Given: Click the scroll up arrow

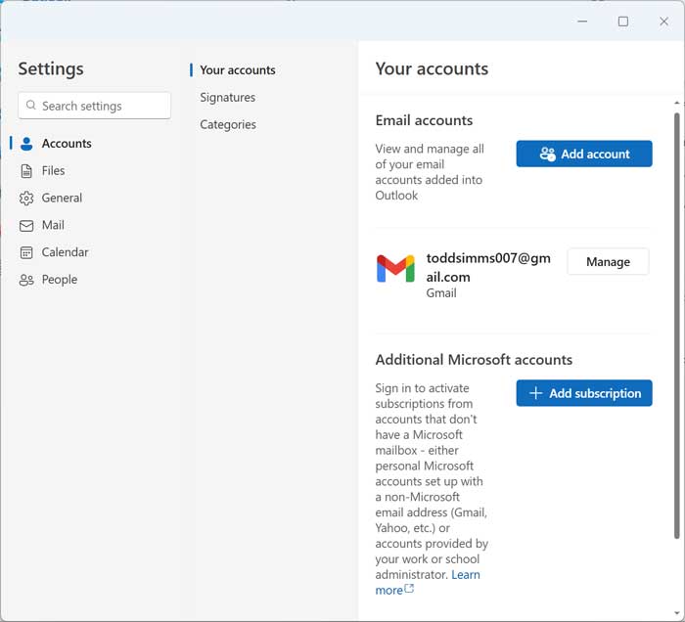Looking at the screenshot, I should click(x=677, y=103).
